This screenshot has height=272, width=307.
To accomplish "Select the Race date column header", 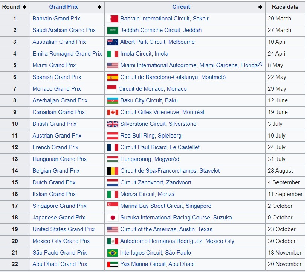I will 285,7.
